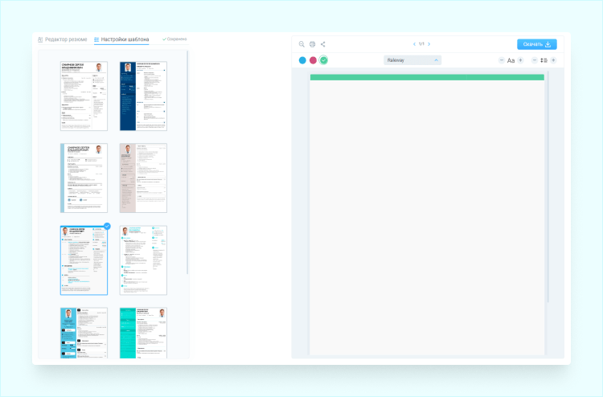The image size is (603, 397).
Task: Increase line spacing with plus button
Action: coord(553,60)
